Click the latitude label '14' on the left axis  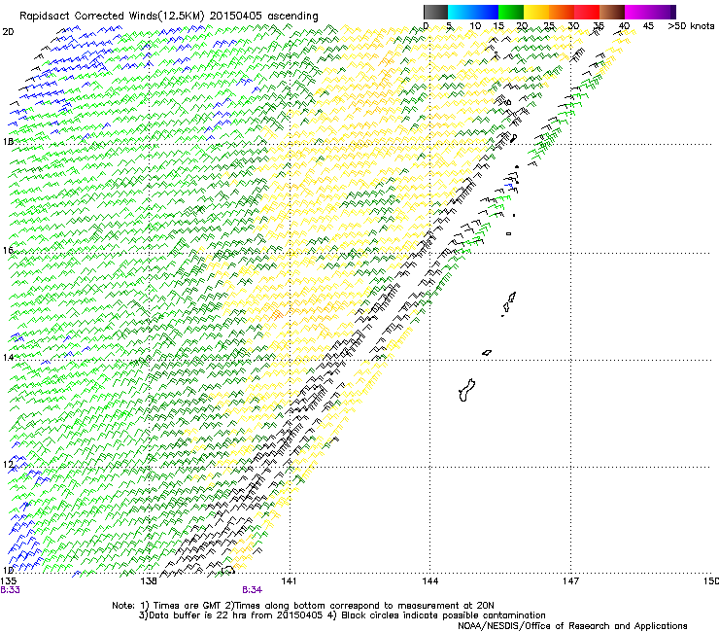tap(8, 357)
